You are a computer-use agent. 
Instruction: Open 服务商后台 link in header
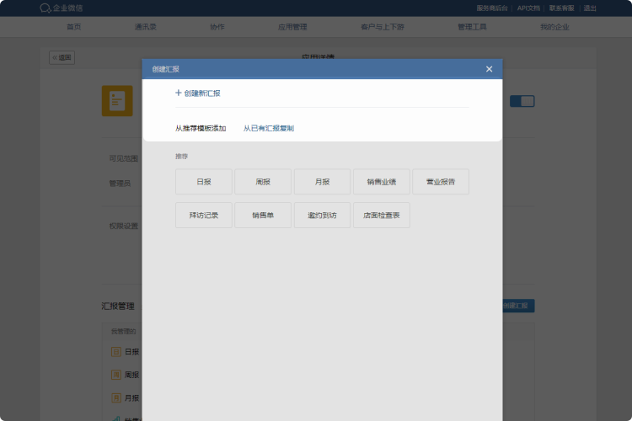(x=492, y=8)
